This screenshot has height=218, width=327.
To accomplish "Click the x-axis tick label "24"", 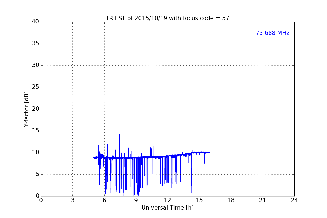I will [x=294, y=200].
